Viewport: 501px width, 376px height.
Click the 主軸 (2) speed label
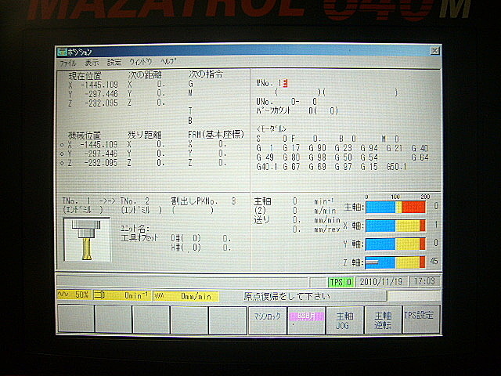click(x=262, y=206)
